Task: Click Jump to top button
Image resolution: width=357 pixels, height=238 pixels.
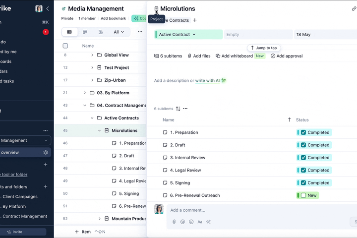Action: coord(264,48)
